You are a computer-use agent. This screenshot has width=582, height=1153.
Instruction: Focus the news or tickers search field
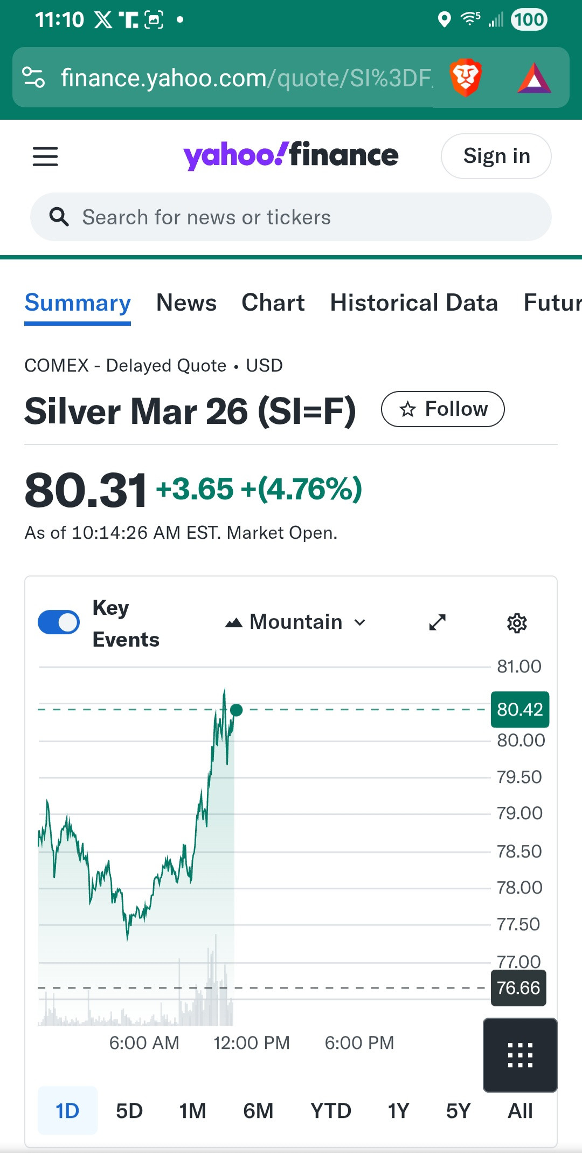(x=302, y=217)
